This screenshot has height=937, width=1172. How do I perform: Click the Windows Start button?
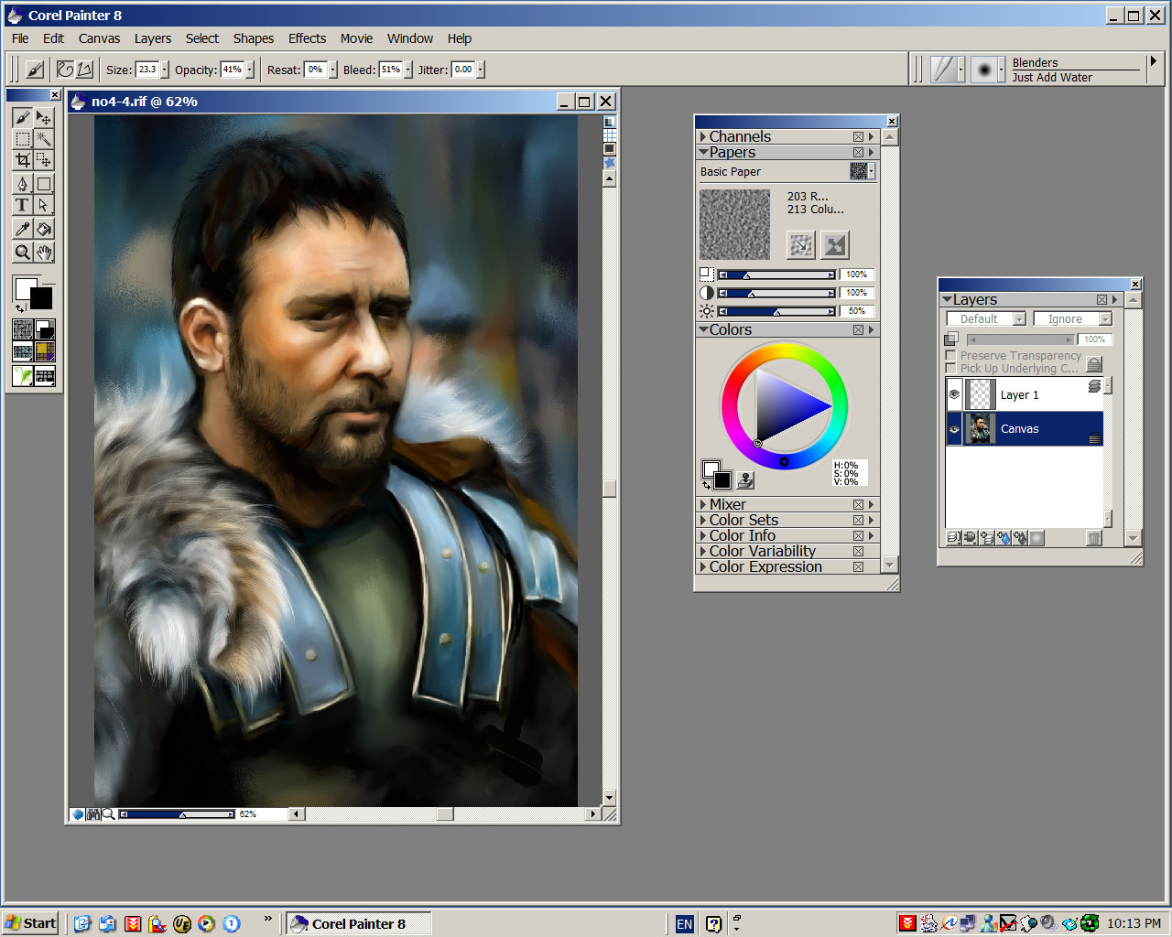30,923
